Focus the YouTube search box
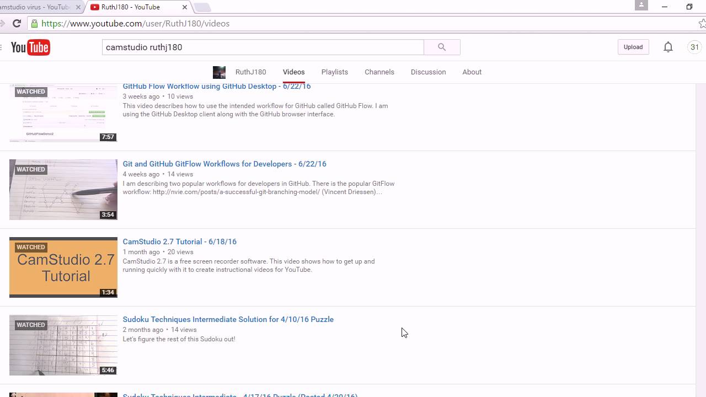This screenshot has height=397, width=706. coord(263,47)
